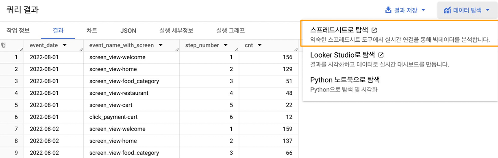Click external-link icon next to Looker Studio로 탐색
498x158 pixels.
[381, 55]
